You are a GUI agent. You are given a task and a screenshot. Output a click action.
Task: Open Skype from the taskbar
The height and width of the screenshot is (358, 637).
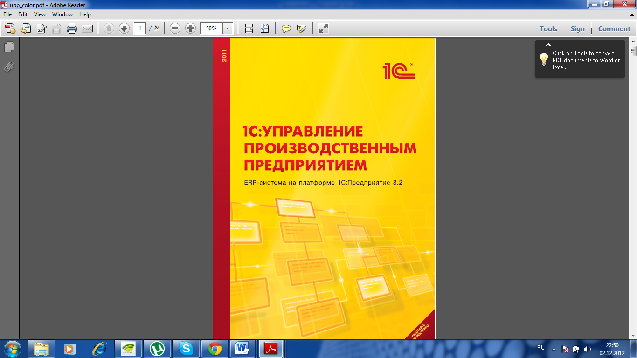pyautogui.click(x=186, y=348)
